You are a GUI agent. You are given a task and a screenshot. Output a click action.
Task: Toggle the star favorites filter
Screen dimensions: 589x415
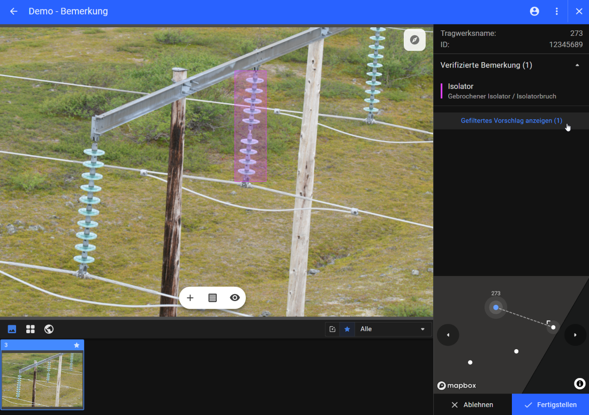[347, 329]
